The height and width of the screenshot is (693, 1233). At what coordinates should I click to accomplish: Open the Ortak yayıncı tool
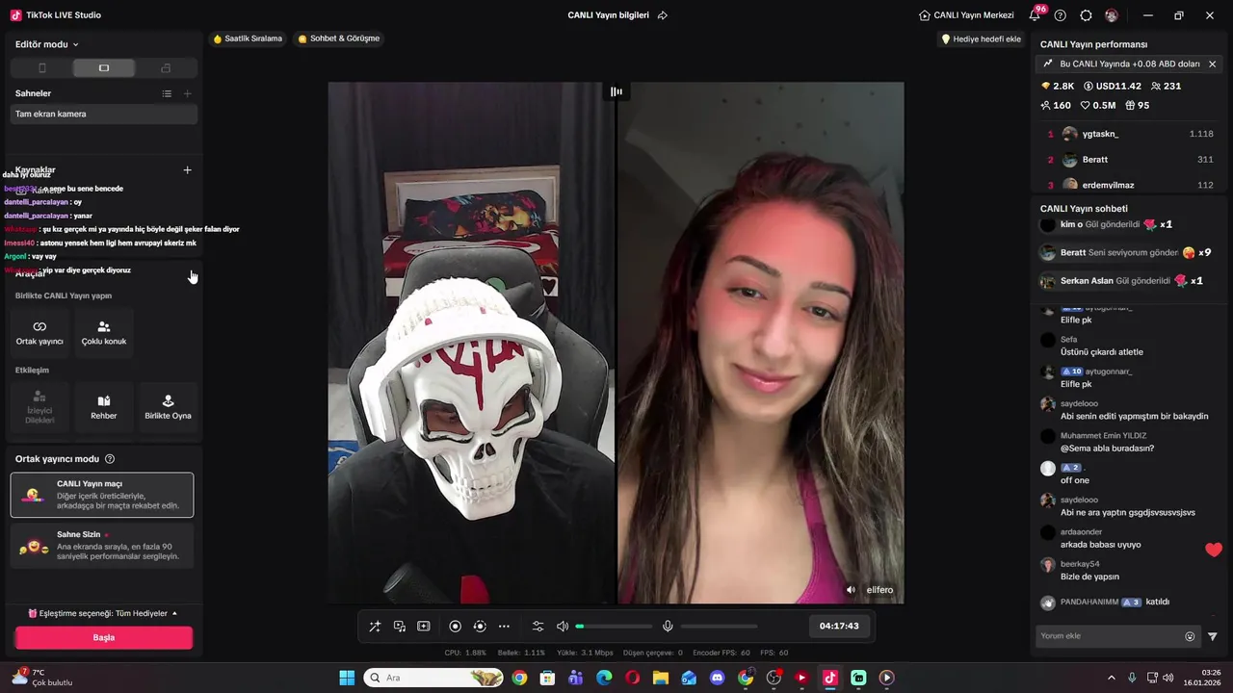pyautogui.click(x=39, y=333)
